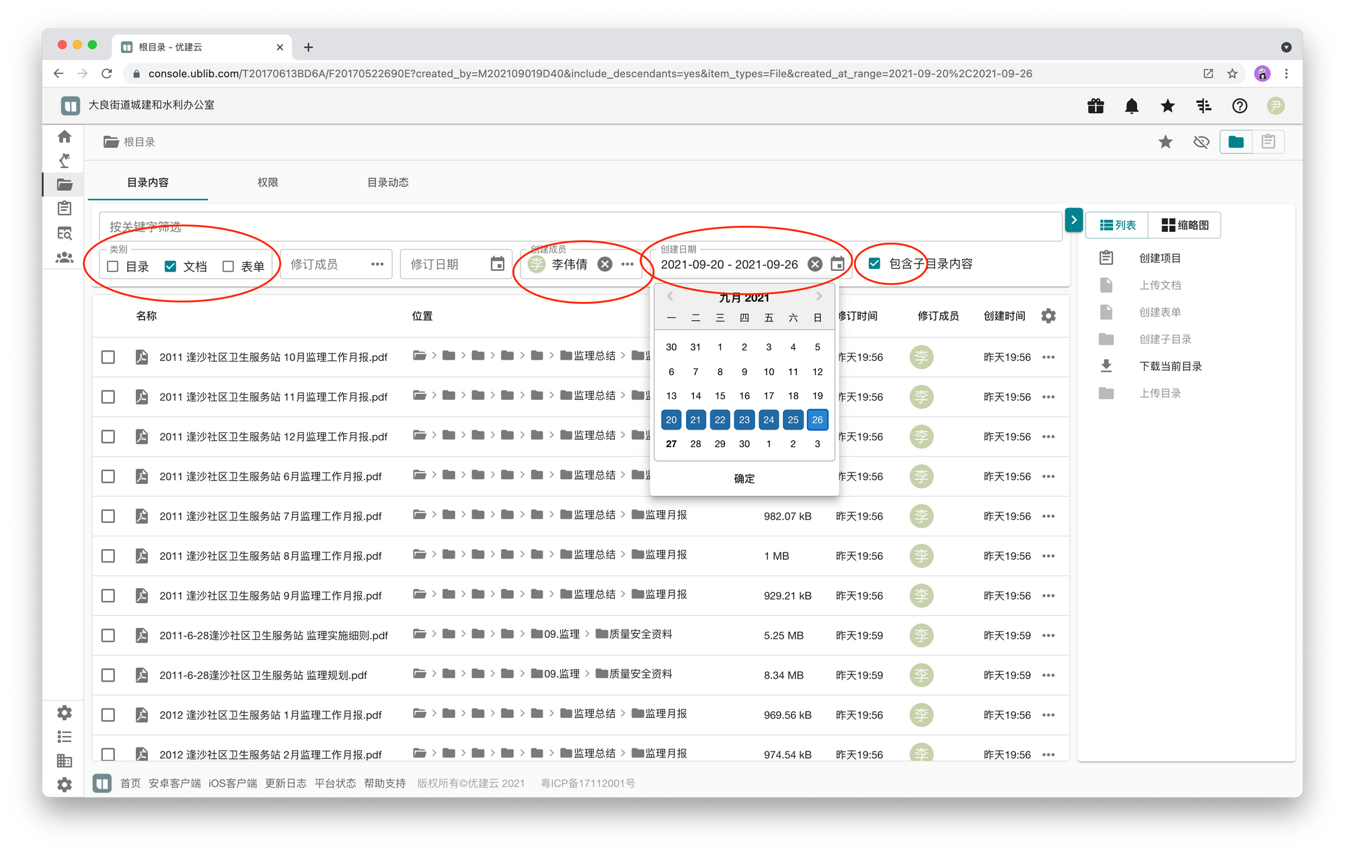Click the gift icon in header
The height and width of the screenshot is (853, 1345).
click(x=1096, y=106)
